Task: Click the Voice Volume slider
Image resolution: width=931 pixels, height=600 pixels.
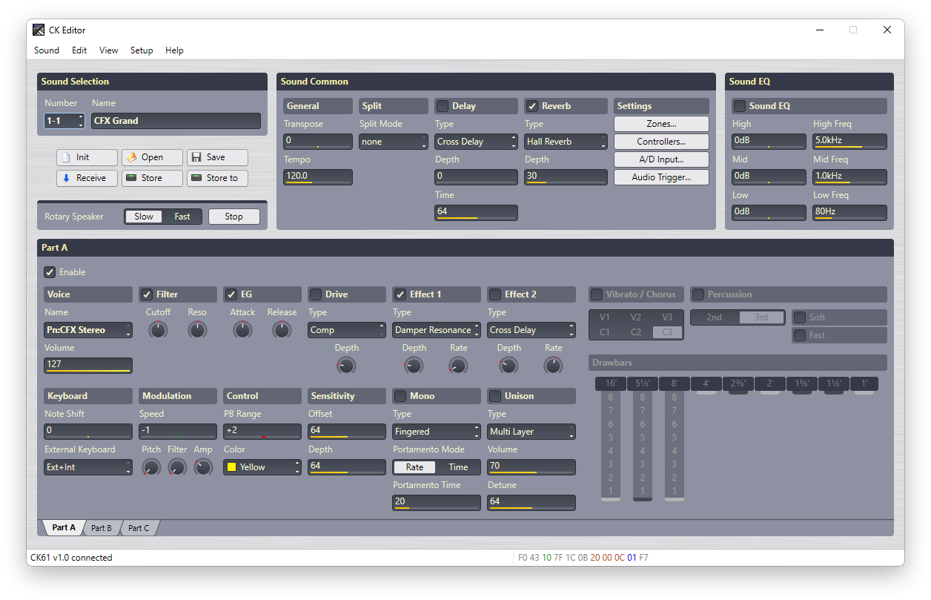Action: point(88,365)
